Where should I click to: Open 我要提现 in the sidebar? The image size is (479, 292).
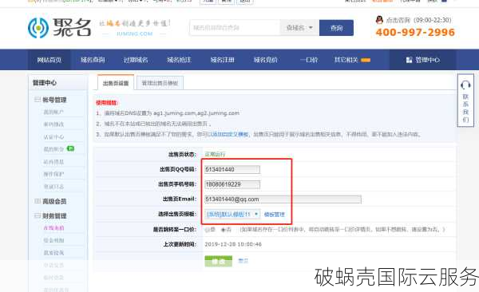tap(53, 253)
